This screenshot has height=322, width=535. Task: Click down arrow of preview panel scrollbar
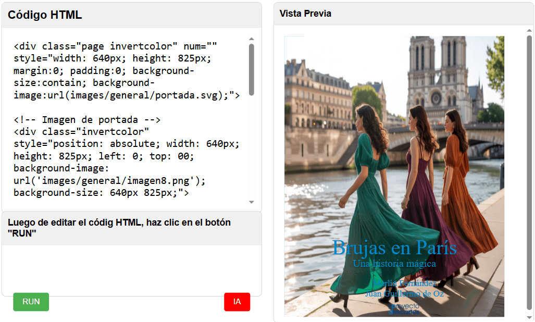click(x=529, y=317)
